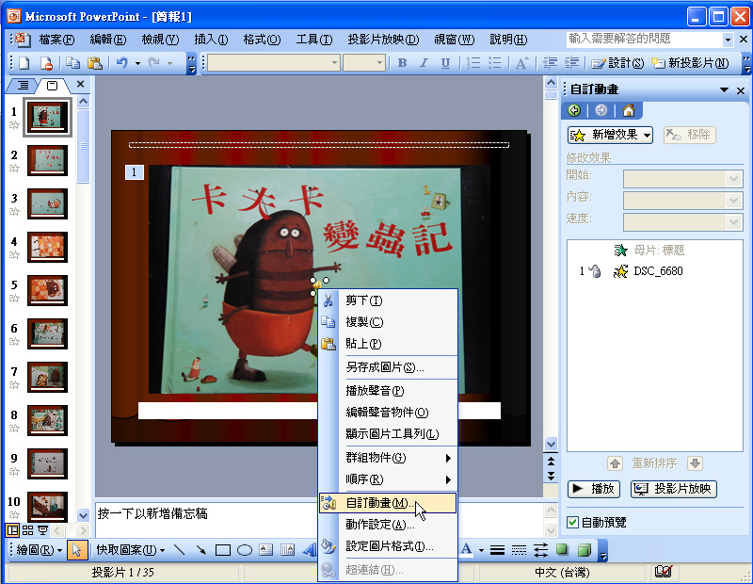Toggle the 自動預覽 checkbox
The height and width of the screenshot is (584, 753).
click(x=572, y=522)
